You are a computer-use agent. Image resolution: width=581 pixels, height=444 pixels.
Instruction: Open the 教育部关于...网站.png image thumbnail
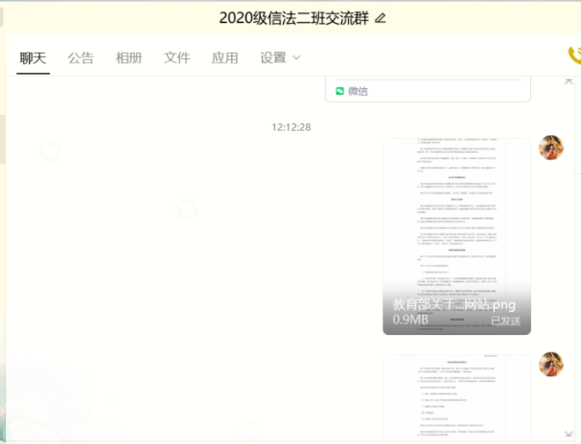[x=456, y=234]
